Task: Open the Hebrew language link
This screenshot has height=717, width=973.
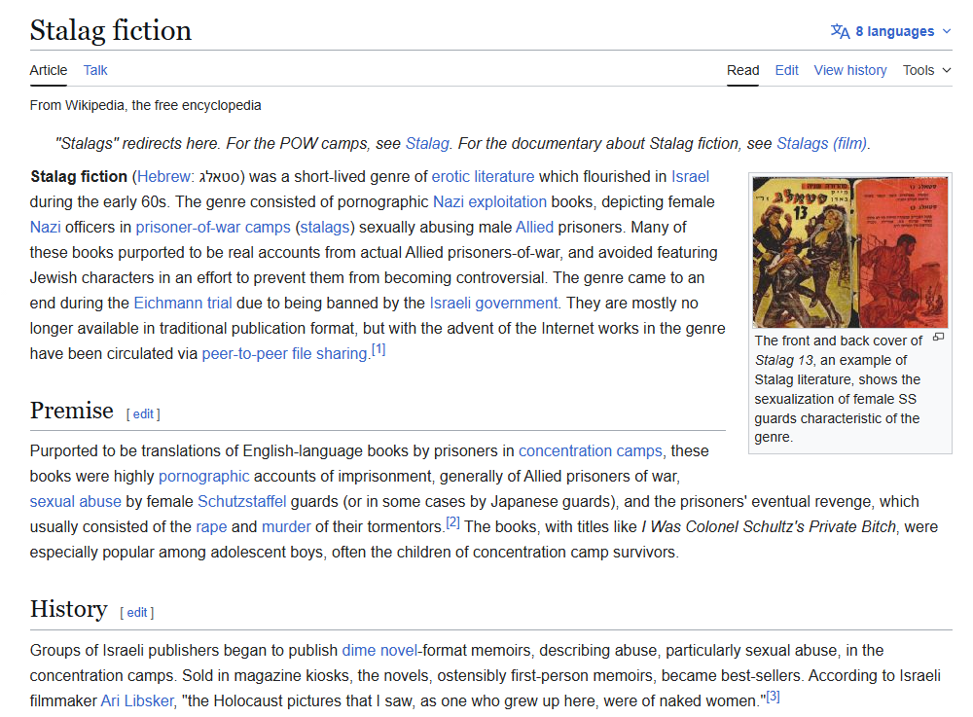Action: pyautogui.click(x=163, y=177)
